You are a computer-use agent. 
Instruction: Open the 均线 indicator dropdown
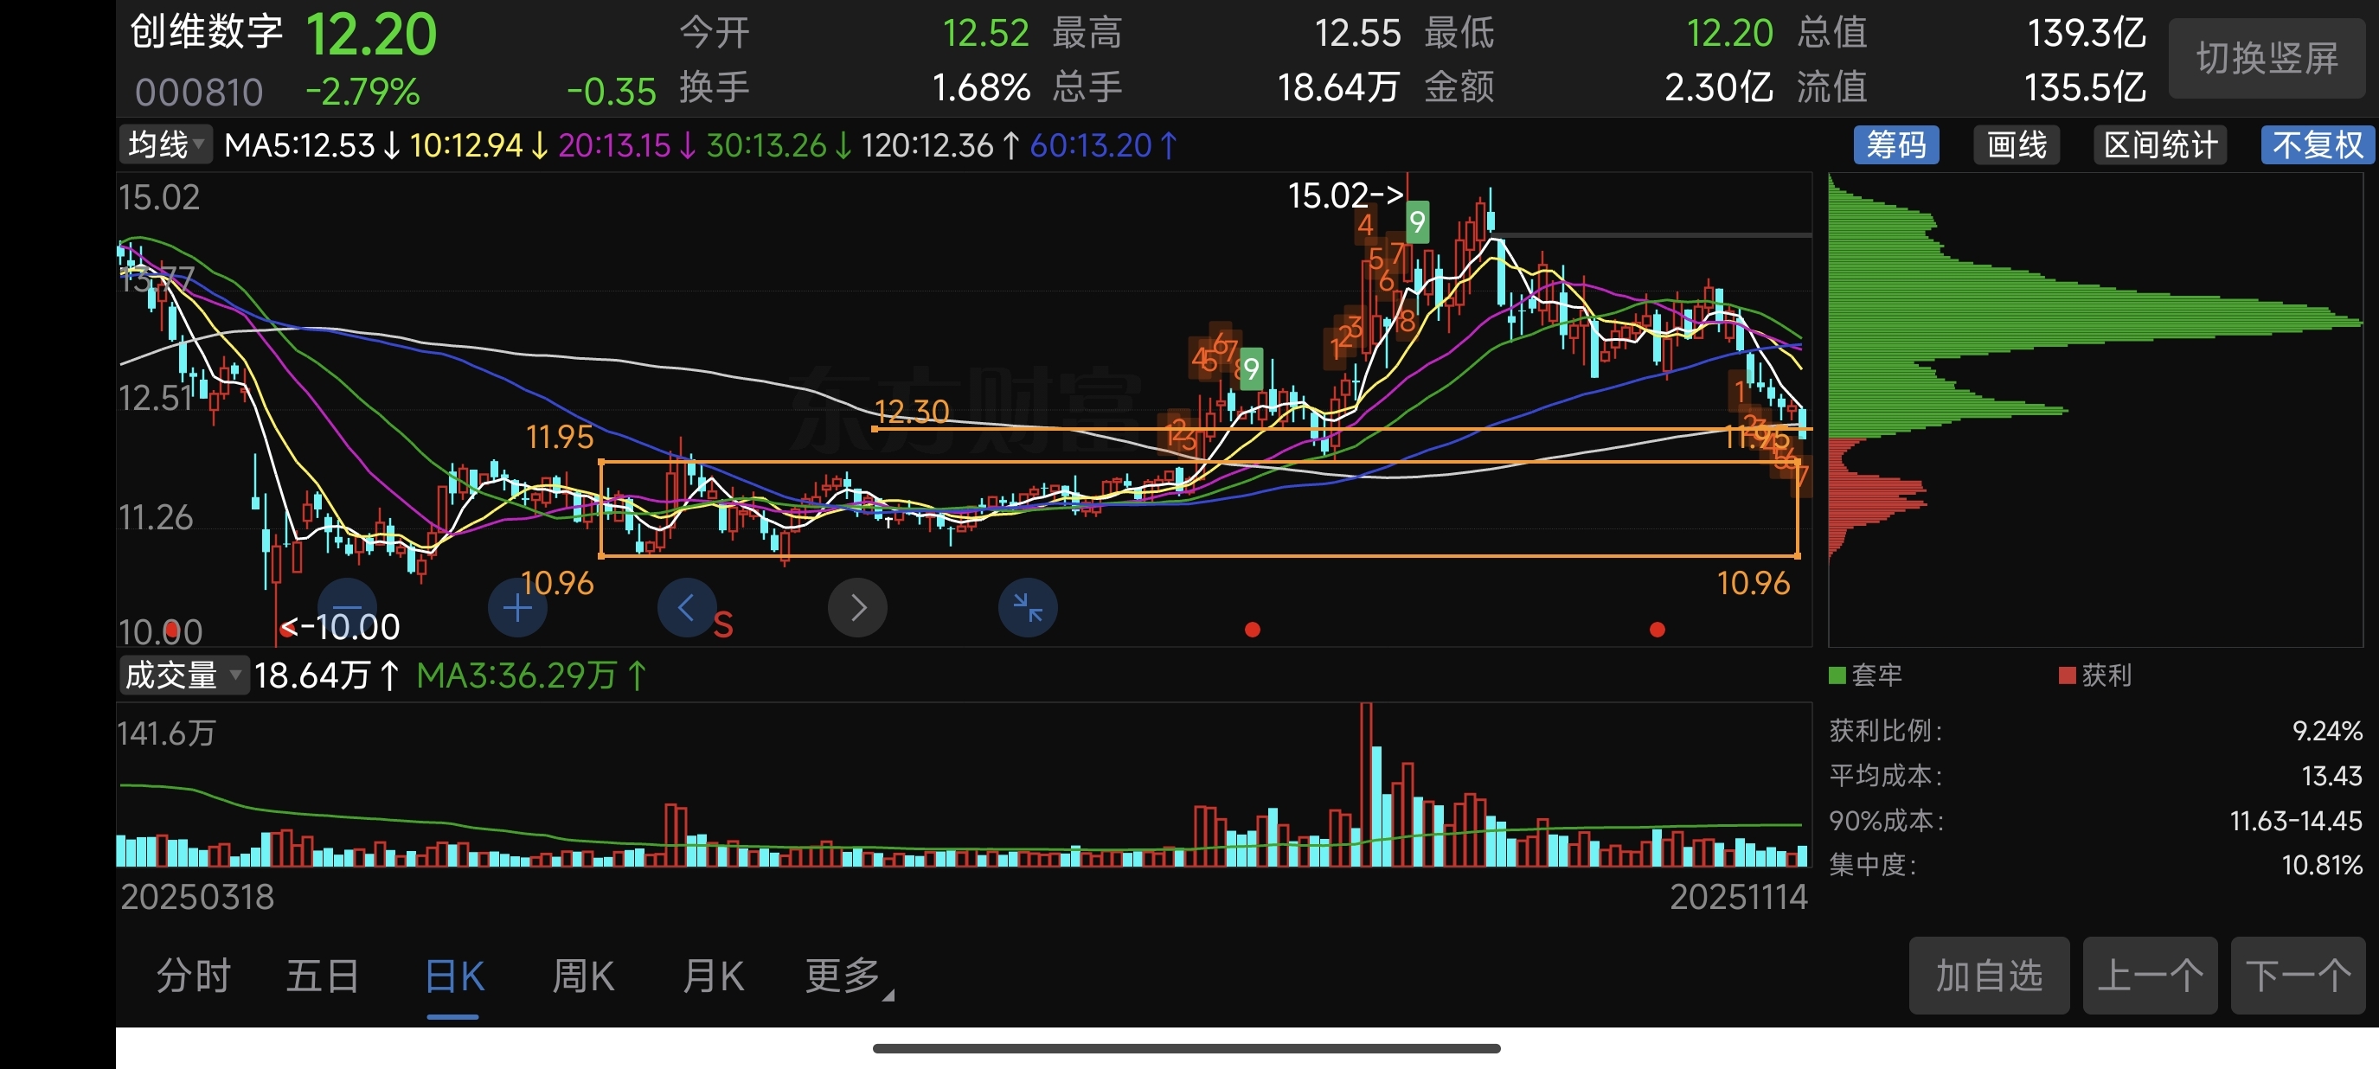point(165,145)
